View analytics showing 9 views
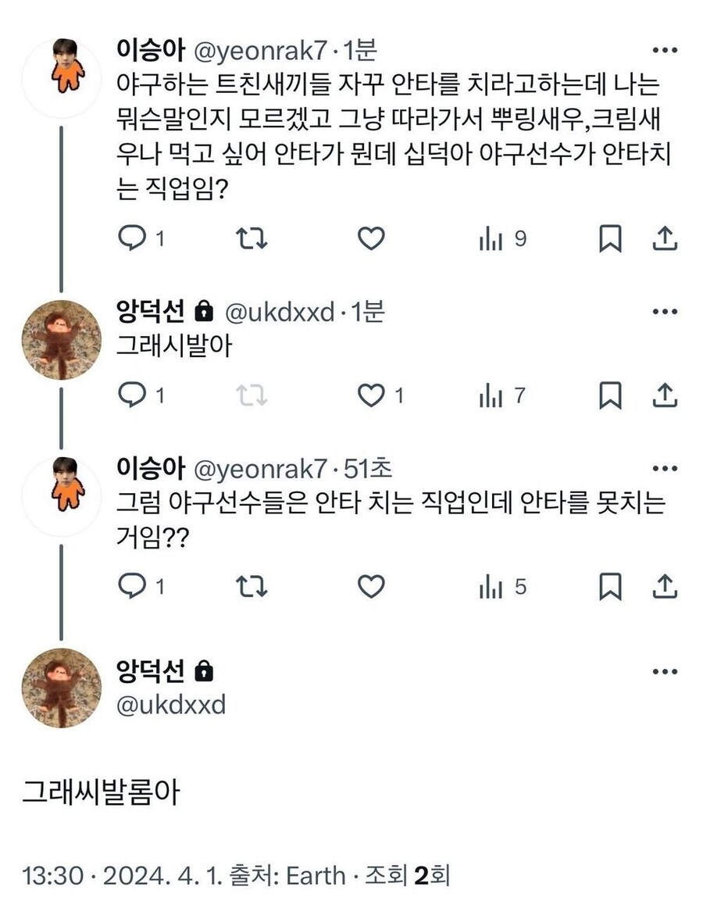The image size is (703, 908). [502, 239]
